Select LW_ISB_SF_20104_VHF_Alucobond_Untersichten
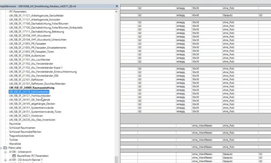 pyautogui.click(x=38, y=39)
